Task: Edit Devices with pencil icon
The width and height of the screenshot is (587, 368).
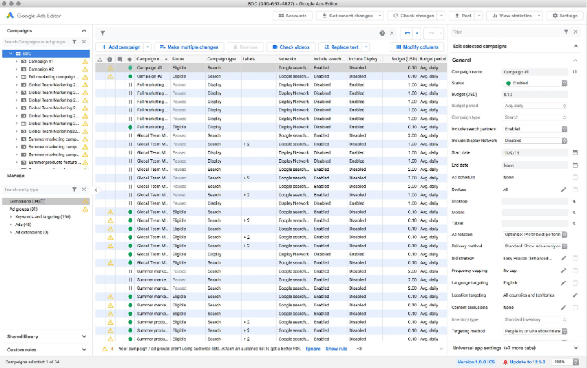Action: point(564,190)
